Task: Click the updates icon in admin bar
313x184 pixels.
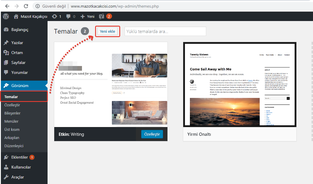Action: (x=55, y=16)
